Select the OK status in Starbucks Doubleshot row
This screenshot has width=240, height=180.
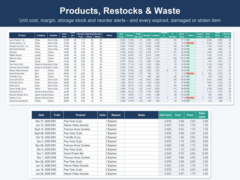point(191,101)
